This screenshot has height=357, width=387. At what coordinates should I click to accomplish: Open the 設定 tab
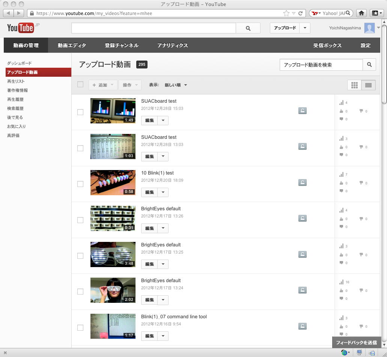tap(366, 45)
